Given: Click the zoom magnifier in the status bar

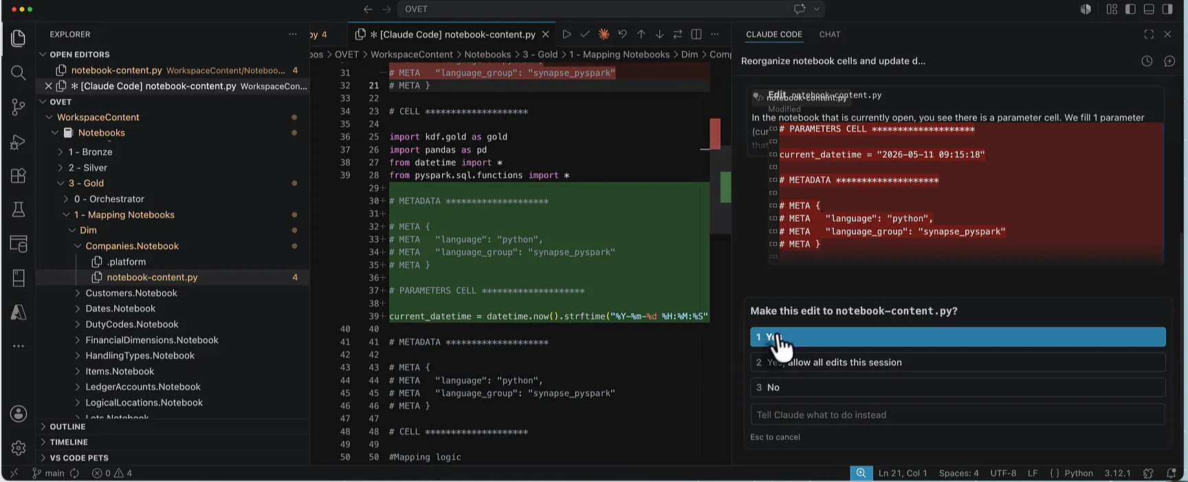Looking at the screenshot, I should pyautogui.click(x=861, y=473).
